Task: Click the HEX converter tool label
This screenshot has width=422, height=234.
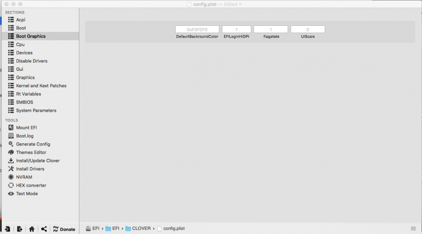Action: 31,186
